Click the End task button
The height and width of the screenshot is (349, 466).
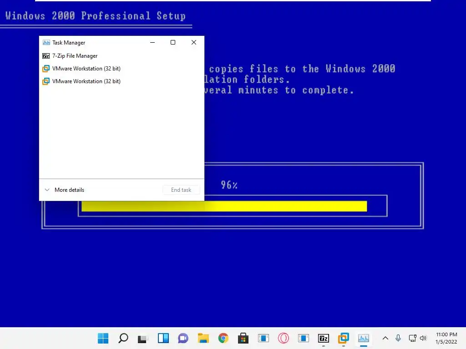[181, 190]
